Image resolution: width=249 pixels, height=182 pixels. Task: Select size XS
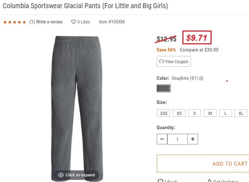(x=179, y=113)
